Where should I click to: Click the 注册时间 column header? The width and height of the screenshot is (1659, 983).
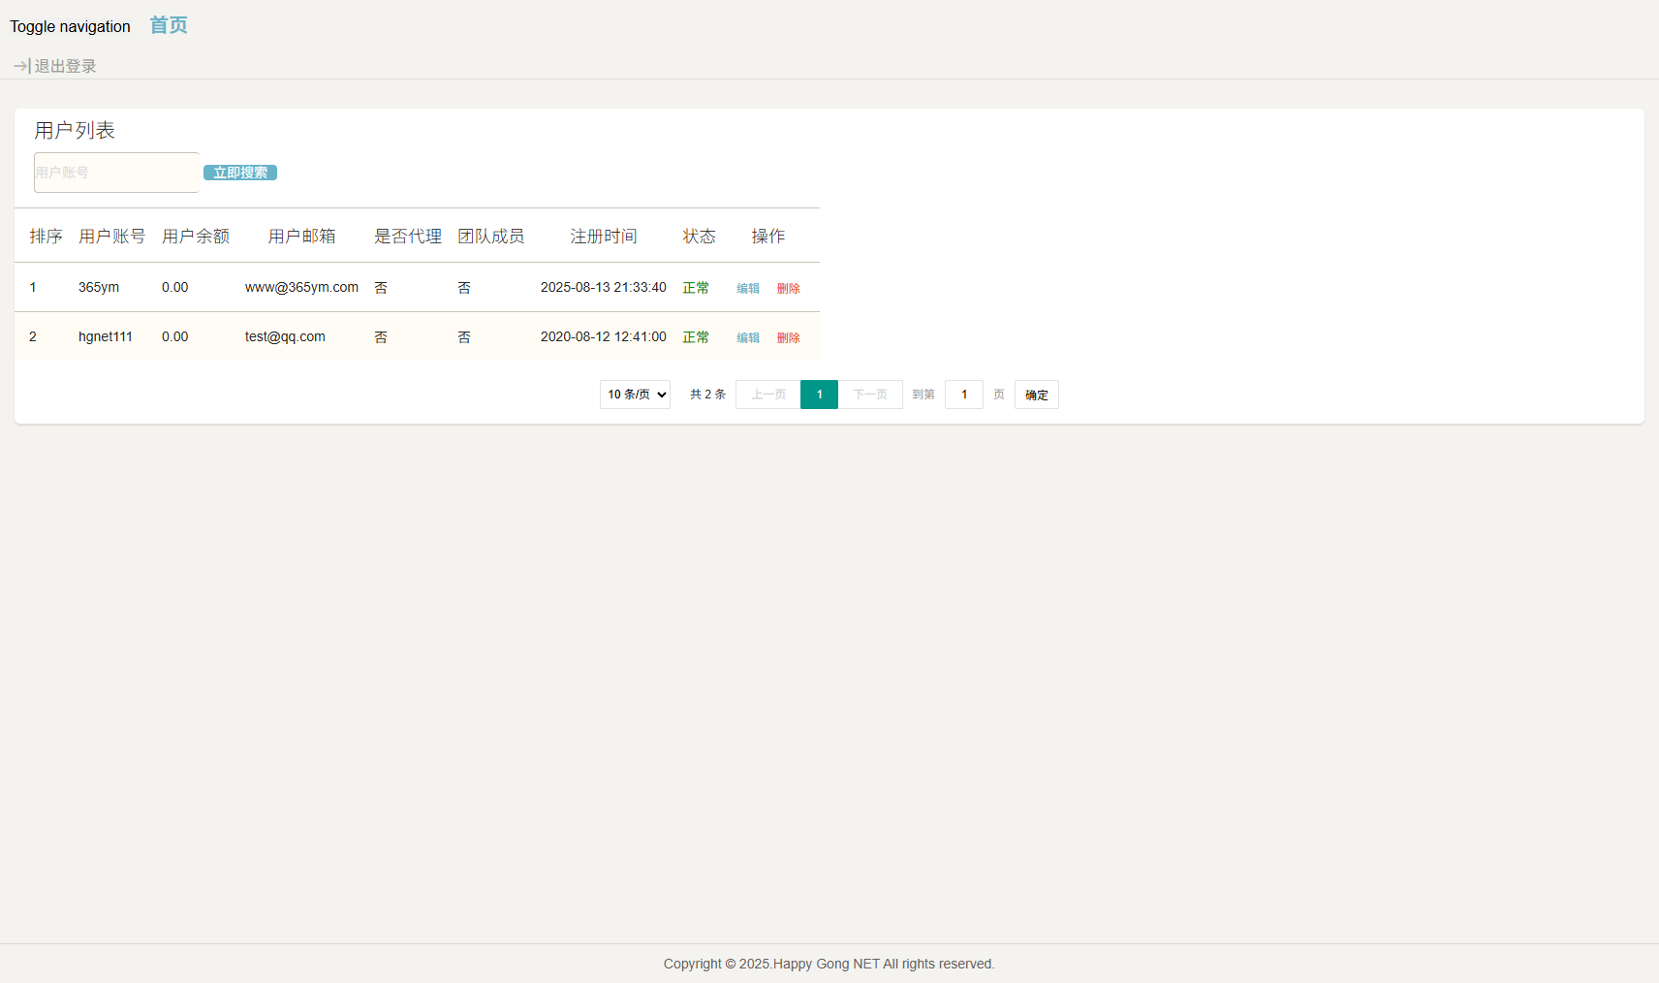(603, 236)
